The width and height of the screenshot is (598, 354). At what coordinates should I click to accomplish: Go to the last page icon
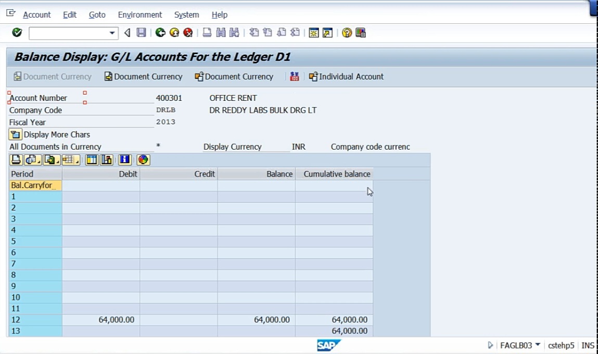pos(295,33)
